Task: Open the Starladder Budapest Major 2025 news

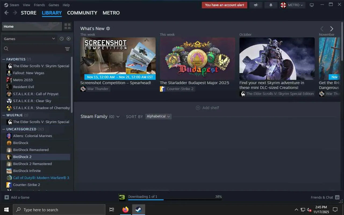Action: coord(195,83)
